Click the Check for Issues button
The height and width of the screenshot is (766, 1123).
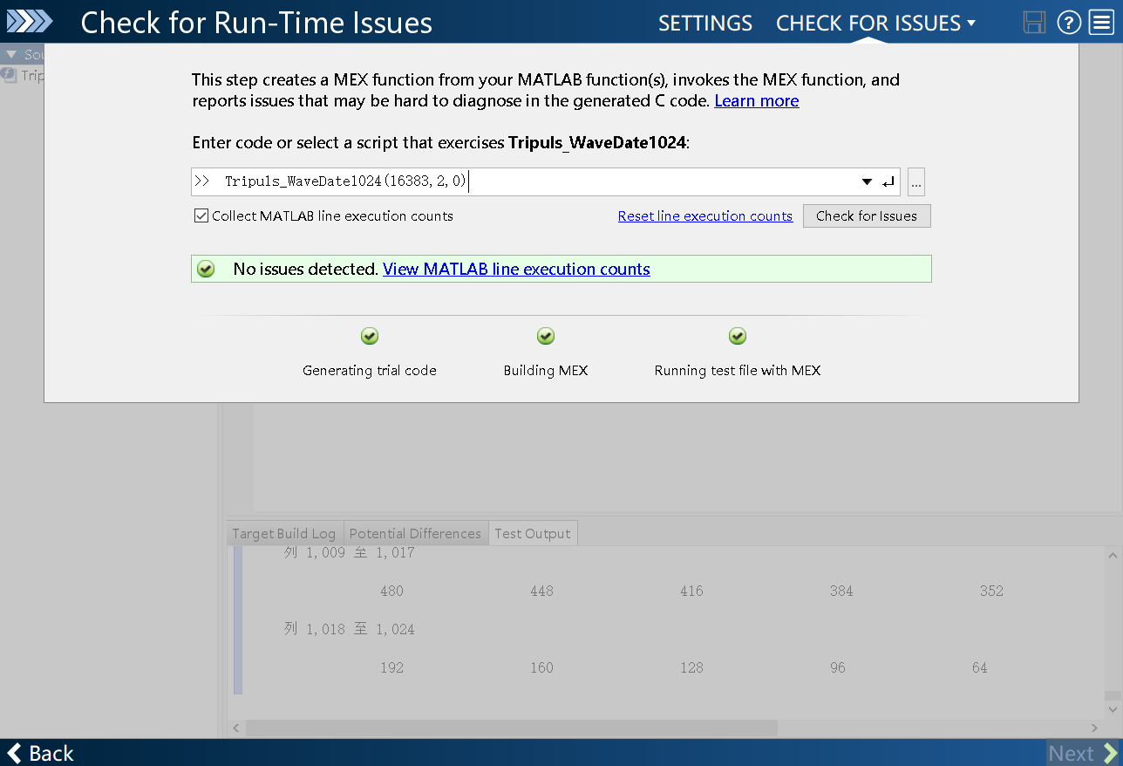867,215
